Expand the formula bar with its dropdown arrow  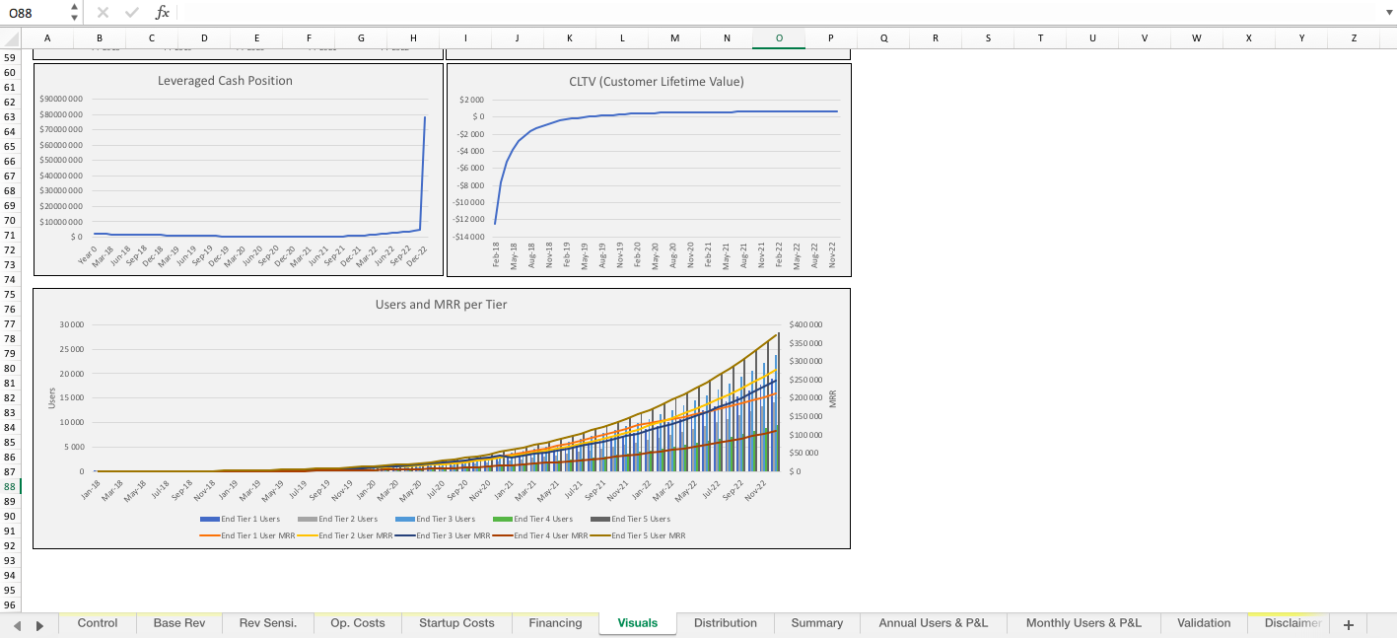(x=1387, y=13)
